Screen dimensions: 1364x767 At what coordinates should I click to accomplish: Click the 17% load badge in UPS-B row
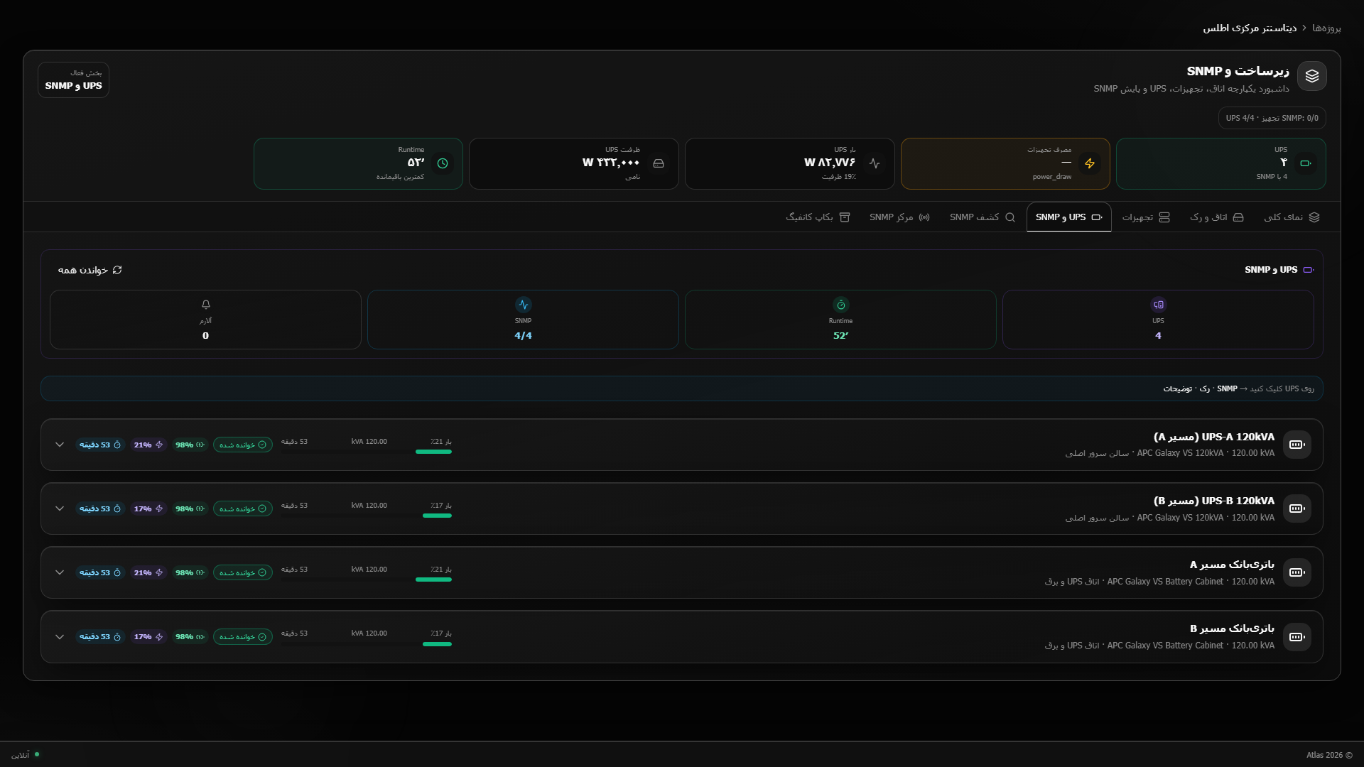coord(148,508)
